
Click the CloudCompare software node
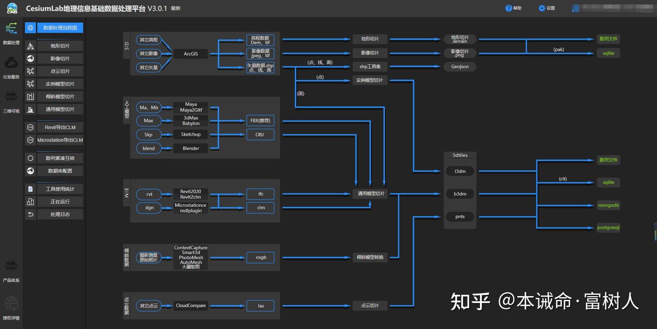191,306
